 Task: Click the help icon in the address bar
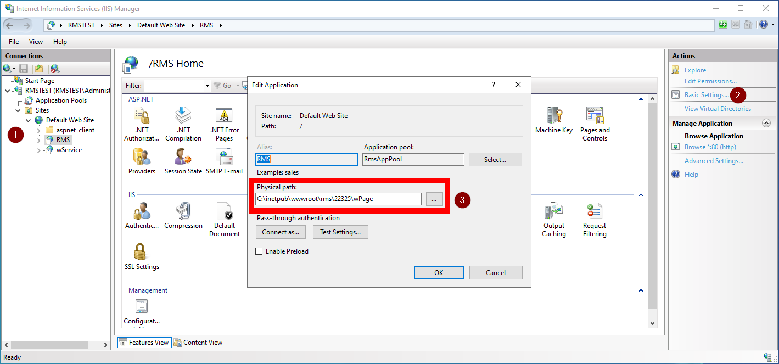pyautogui.click(x=764, y=25)
